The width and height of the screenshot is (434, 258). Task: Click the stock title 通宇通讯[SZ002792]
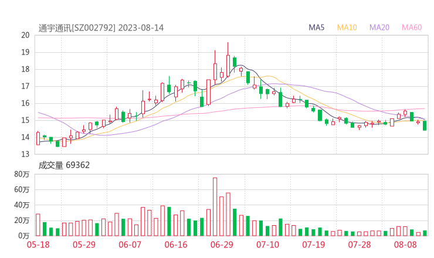(77, 28)
